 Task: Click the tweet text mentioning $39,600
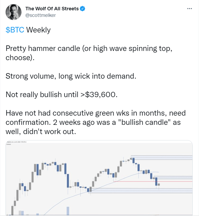[62, 94]
